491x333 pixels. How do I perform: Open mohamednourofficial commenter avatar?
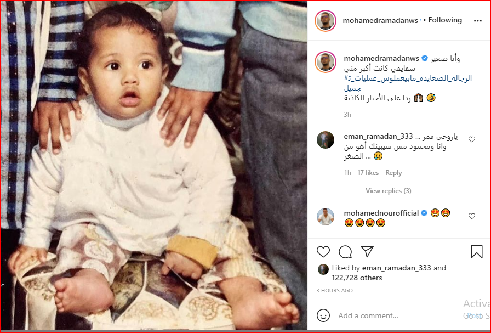click(326, 216)
